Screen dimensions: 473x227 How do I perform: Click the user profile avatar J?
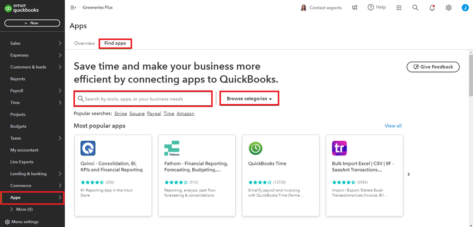[464, 8]
